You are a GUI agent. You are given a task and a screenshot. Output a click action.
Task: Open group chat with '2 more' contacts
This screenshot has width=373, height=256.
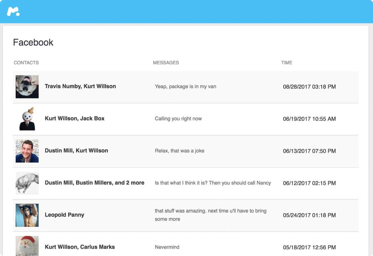tap(94, 183)
